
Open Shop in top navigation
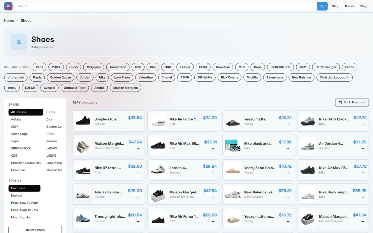pos(336,6)
